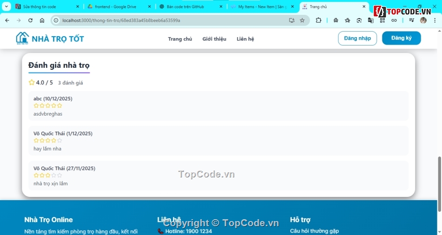The height and width of the screenshot is (235, 442).
Task: Click the name Võ Quốc Thái (27/11/2025)
Action: pyautogui.click(x=64, y=168)
